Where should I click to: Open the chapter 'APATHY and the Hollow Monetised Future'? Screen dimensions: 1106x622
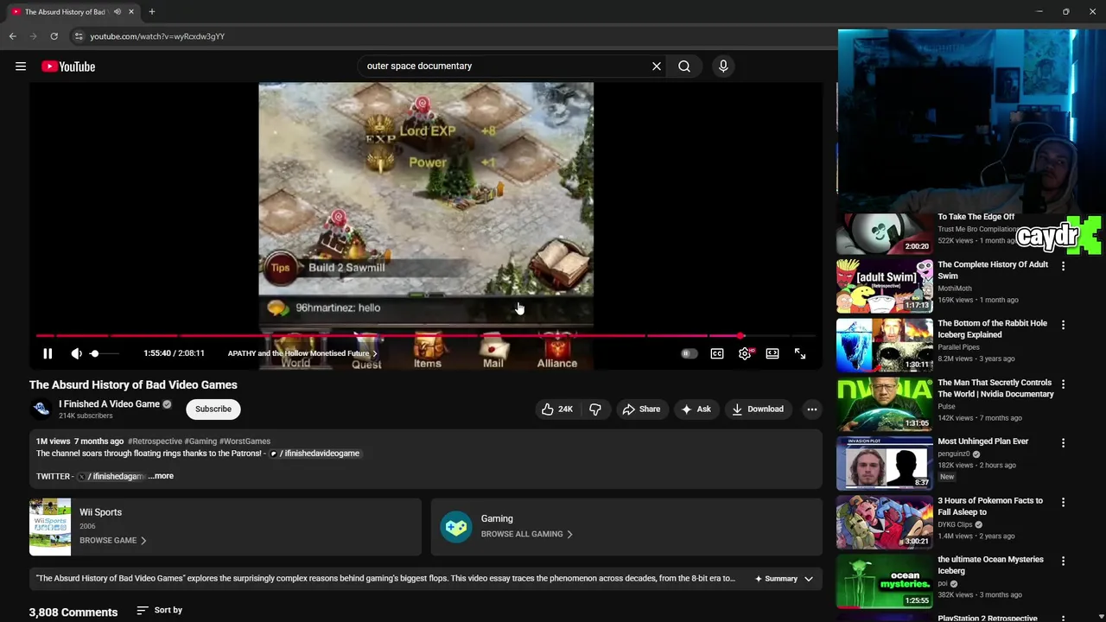[x=302, y=353]
